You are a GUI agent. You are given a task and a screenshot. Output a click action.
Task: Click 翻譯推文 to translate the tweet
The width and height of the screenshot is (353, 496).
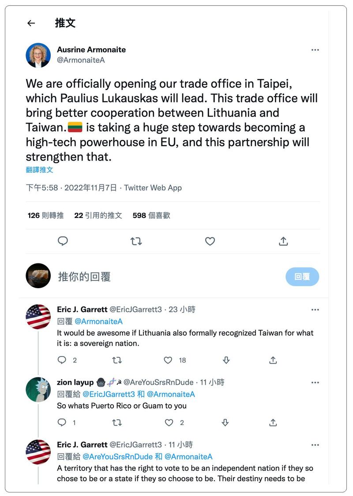pyautogui.click(x=39, y=169)
